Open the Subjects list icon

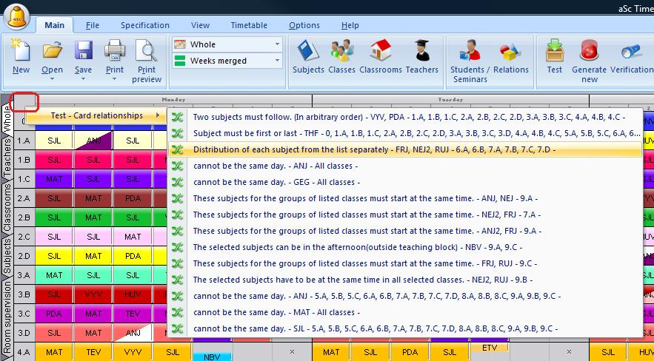(308, 52)
